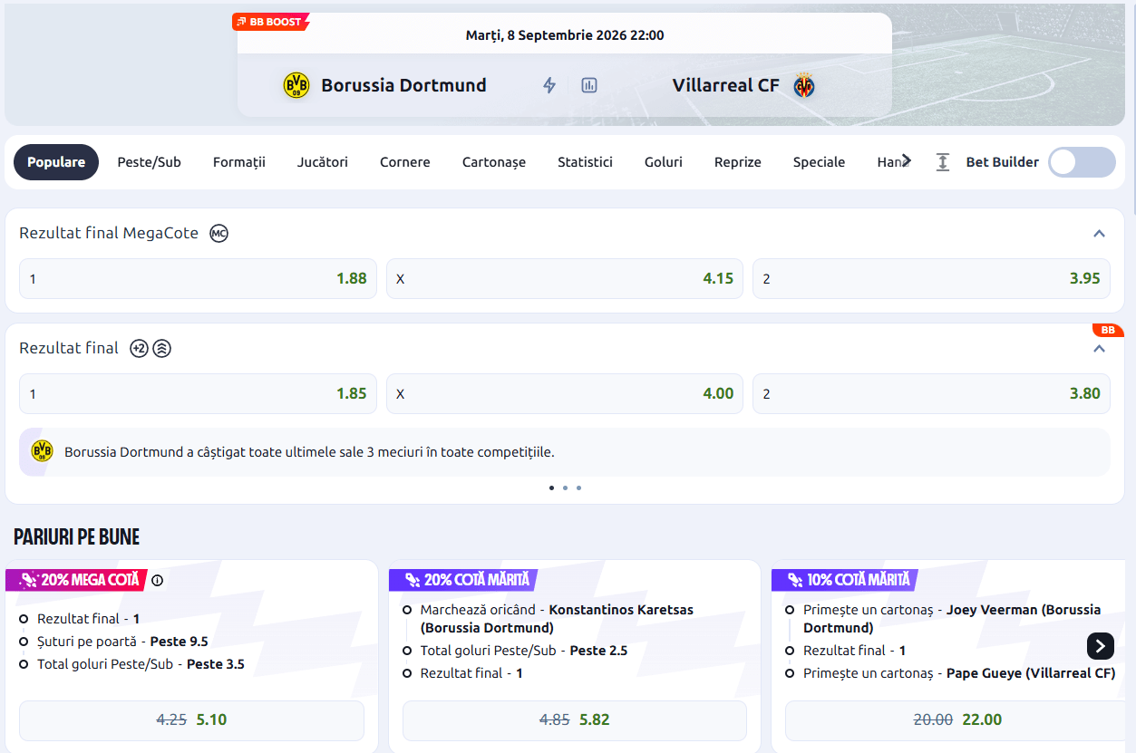Screen dimensions: 1136x753
Task: Open the Formații tab
Action: [239, 162]
